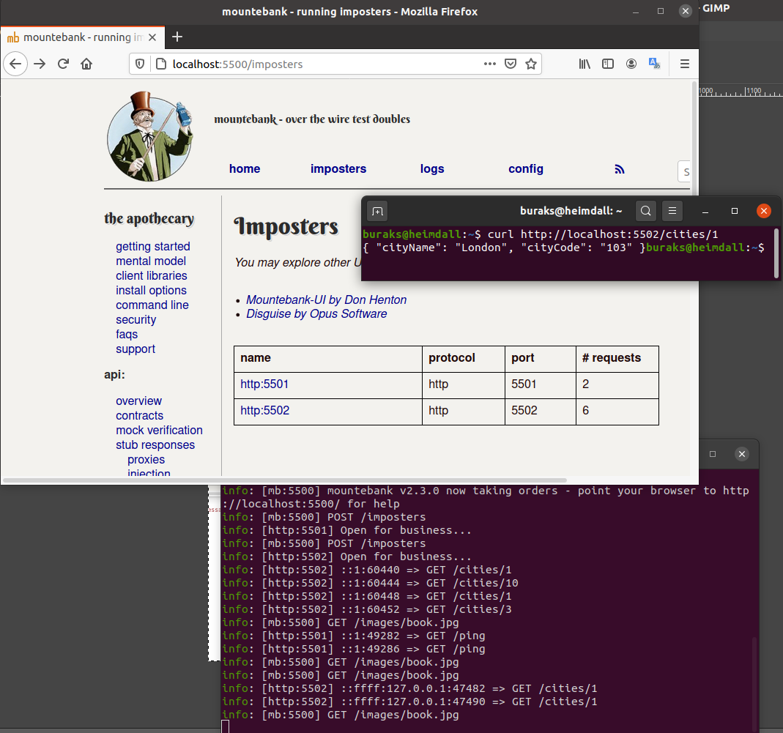Open the http:5502 imposter link
783x733 pixels.
pyautogui.click(x=264, y=410)
